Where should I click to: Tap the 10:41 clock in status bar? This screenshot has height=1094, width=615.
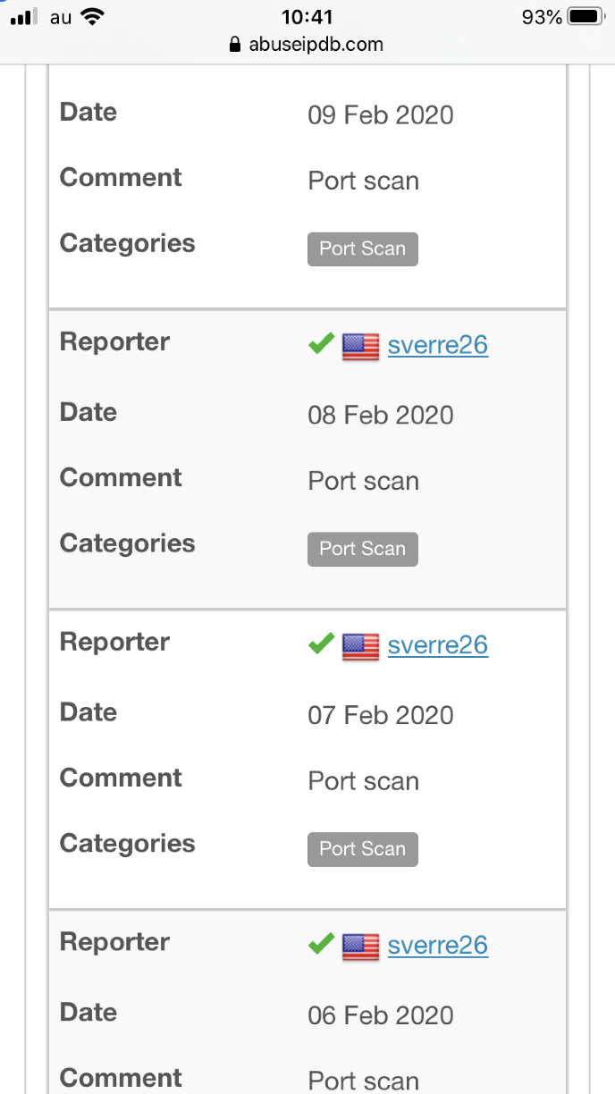(x=307, y=16)
